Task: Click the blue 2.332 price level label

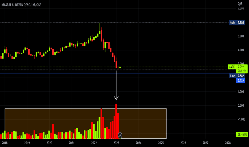Action: (240, 81)
